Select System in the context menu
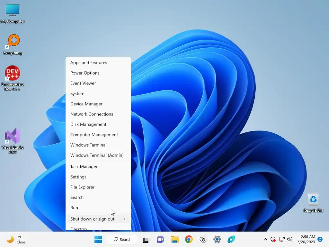 pyautogui.click(x=98, y=94)
